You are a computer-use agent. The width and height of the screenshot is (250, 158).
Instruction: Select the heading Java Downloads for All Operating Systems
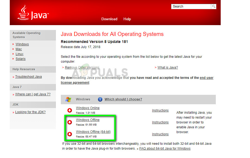(x=112, y=34)
